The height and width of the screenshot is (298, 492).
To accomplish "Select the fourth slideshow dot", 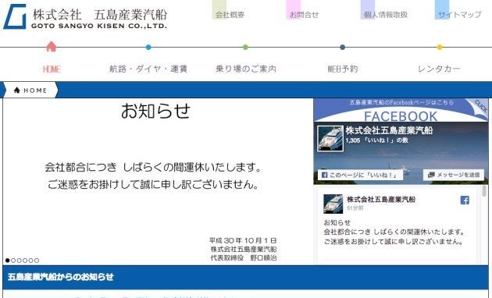I will [x=25, y=261].
